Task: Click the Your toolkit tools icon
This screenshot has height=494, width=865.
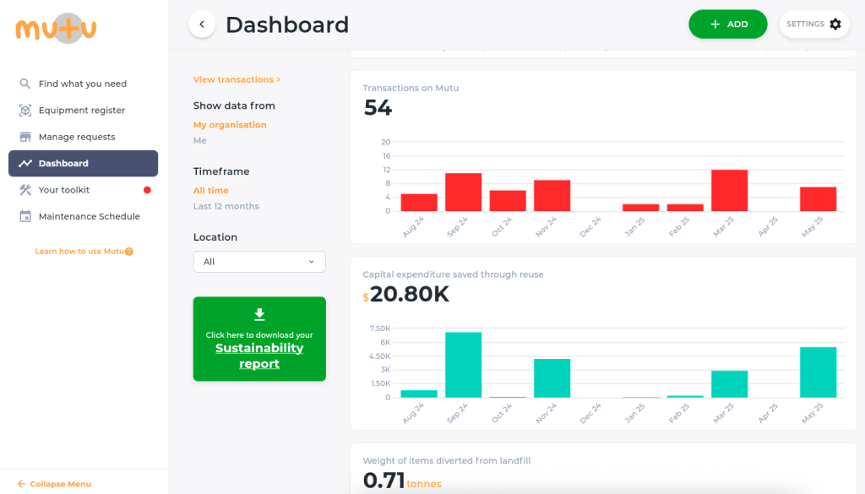Action: click(x=24, y=190)
